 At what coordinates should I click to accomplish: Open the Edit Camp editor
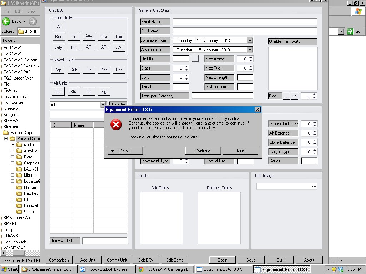[175, 260]
